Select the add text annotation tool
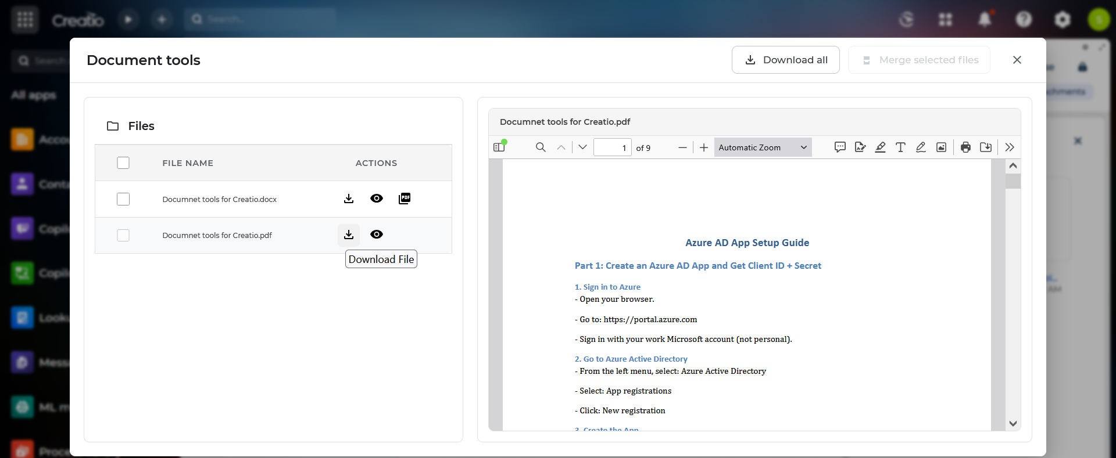 [900, 147]
